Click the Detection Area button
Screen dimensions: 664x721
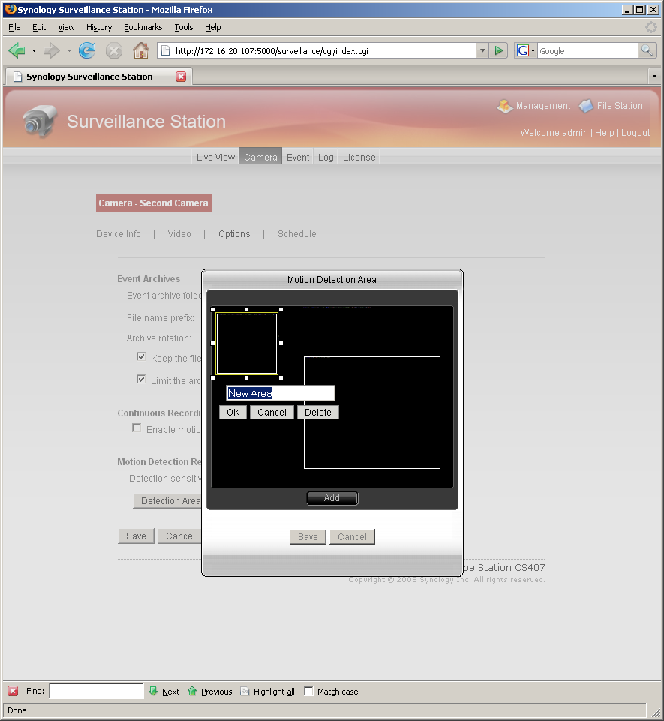tap(167, 500)
